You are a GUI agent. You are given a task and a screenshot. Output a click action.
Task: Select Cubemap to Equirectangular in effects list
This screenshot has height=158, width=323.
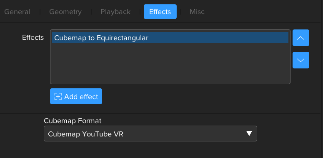click(101, 38)
